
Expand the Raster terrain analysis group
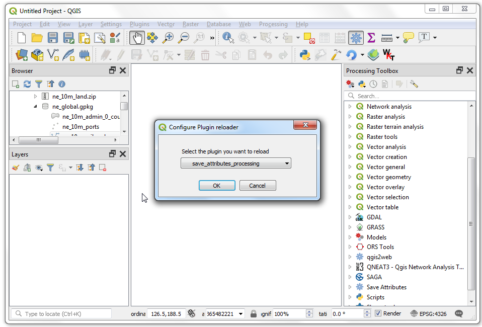tap(350, 127)
